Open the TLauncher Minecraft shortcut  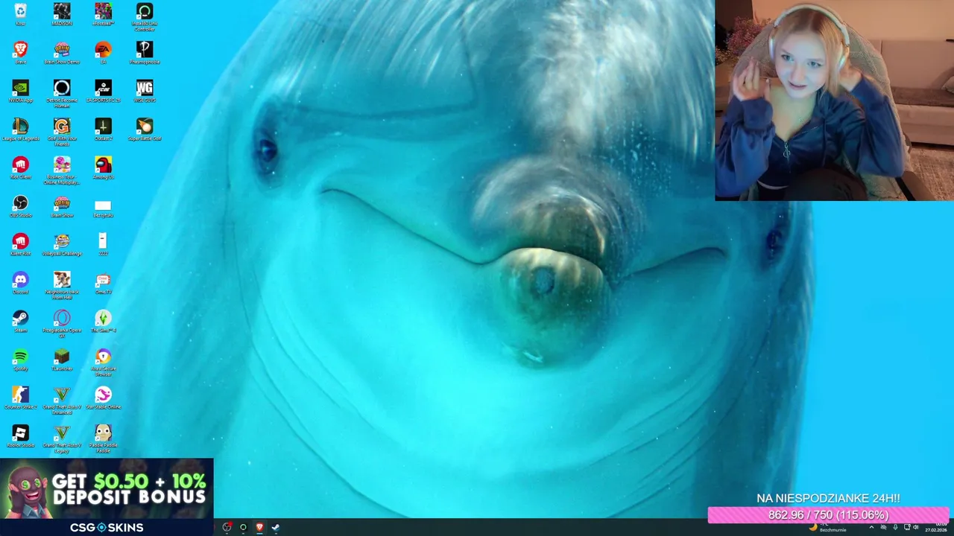pos(62,360)
